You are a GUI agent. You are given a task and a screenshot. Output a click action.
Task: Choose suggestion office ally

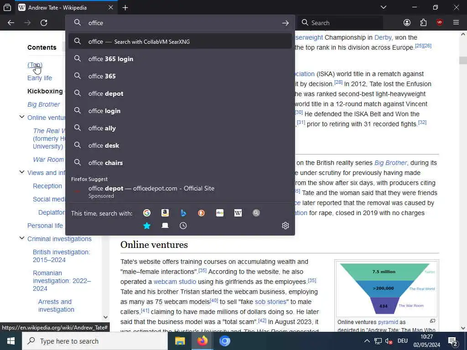[x=180, y=128]
